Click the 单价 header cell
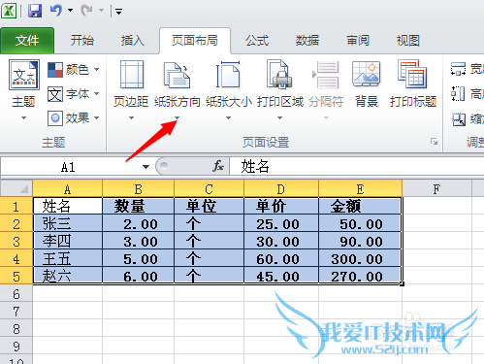The height and width of the screenshot is (364, 484). click(x=281, y=206)
